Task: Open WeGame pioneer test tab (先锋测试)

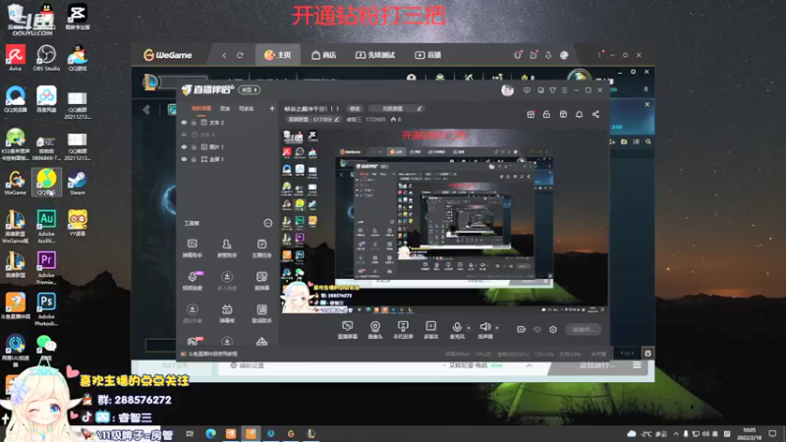Action: [x=375, y=55]
